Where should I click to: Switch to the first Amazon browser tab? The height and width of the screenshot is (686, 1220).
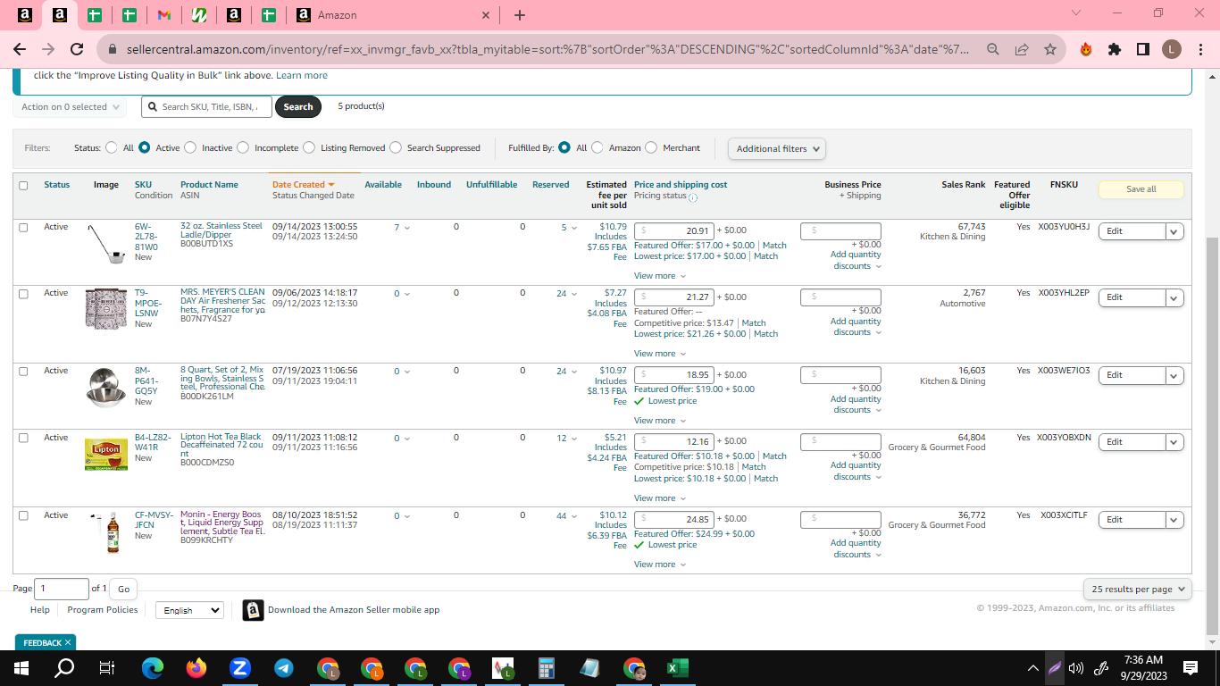point(25,15)
